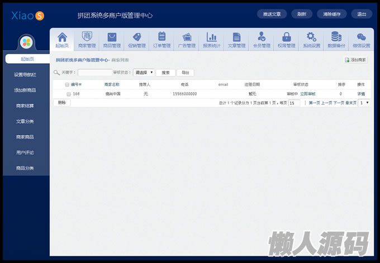This screenshot has width=380, height=263.
Task: Go to 最末页 last page link
Action: click(x=351, y=103)
